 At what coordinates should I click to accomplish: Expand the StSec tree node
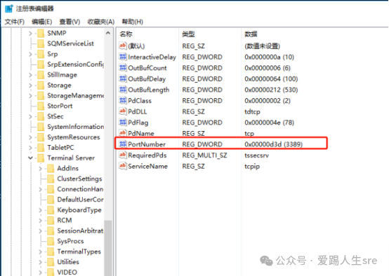click(x=30, y=116)
